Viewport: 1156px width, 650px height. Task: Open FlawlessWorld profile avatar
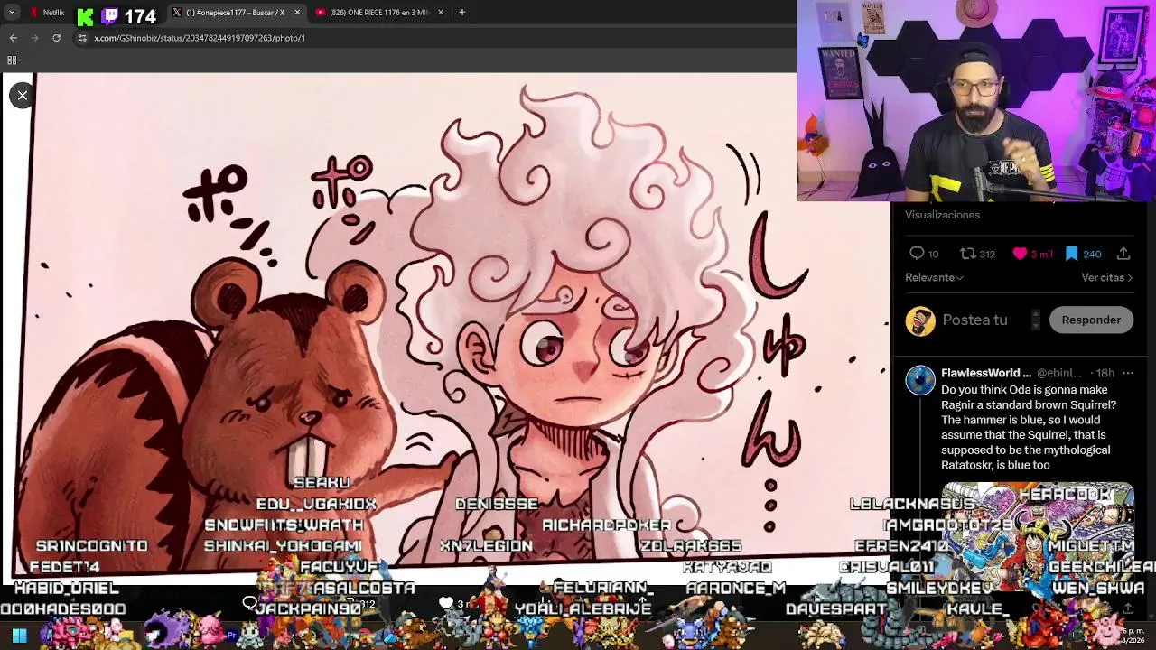pos(920,380)
